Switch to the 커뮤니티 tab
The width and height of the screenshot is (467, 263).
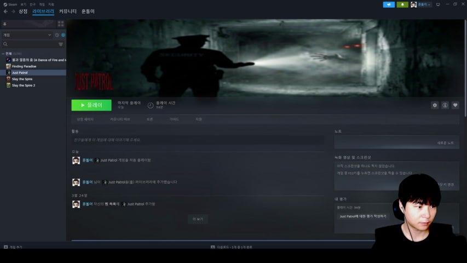click(68, 12)
